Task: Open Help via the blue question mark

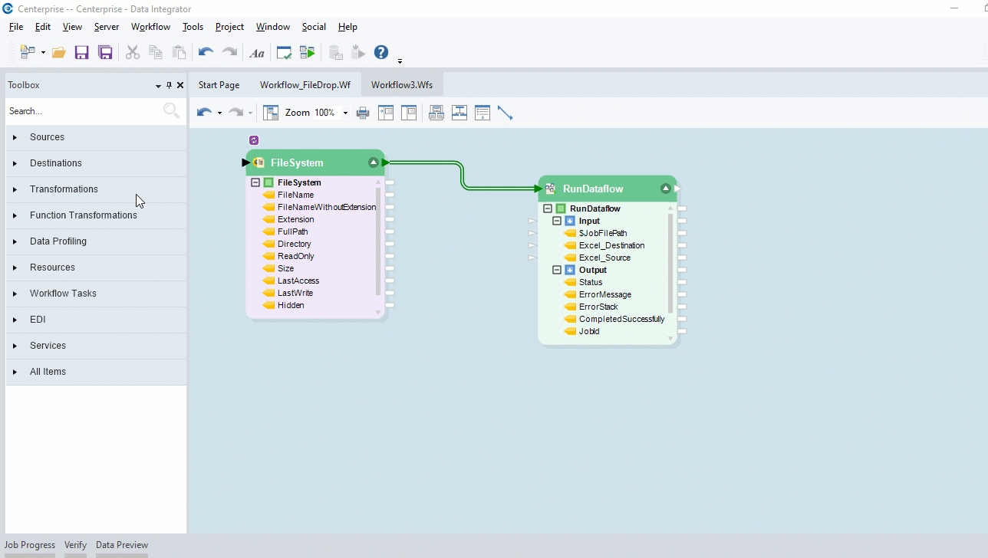Action: (381, 52)
